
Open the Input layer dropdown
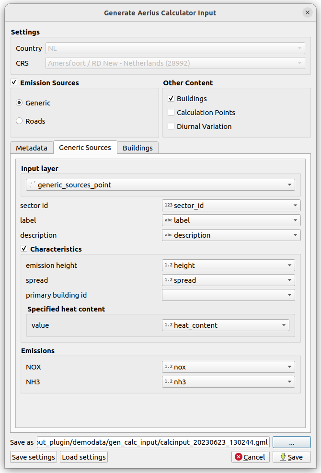tap(160, 185)
